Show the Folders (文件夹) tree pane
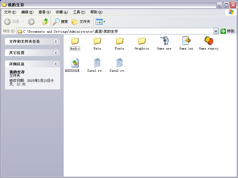238x178 pixels. (x=81, y=22)
